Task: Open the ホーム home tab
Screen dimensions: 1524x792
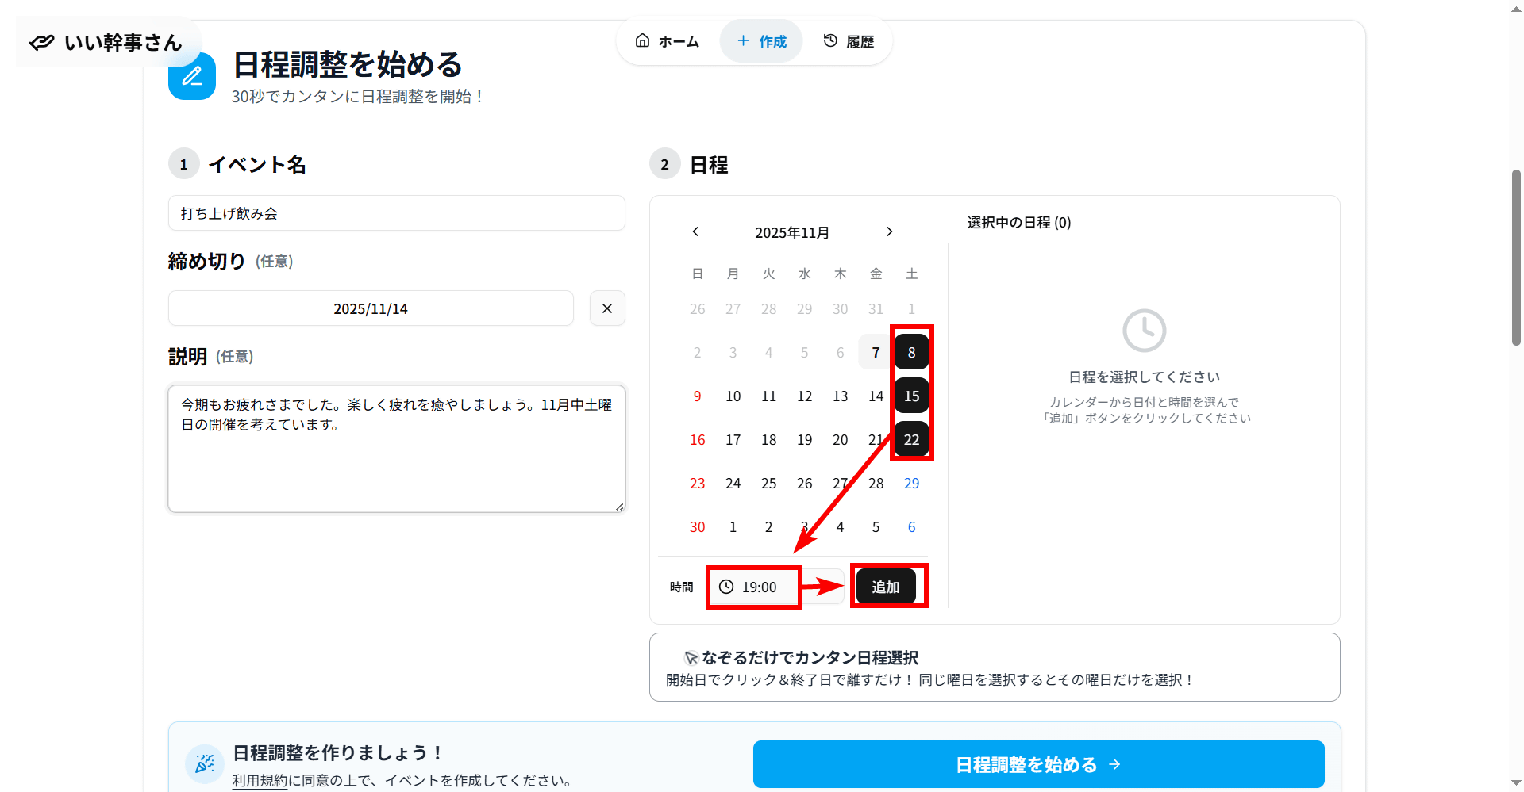Action: pos(668,41)
